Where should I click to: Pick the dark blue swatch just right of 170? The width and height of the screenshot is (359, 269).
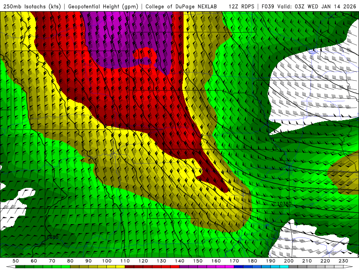pos(239,267)
